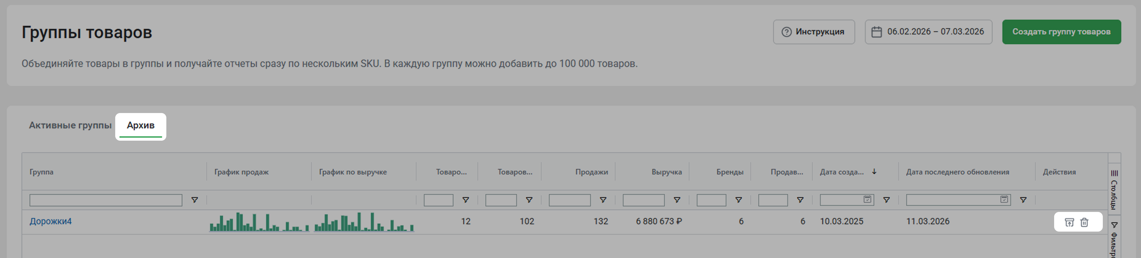Open calendar picker in creation date filter
Image resolution: width=1141 pixels, height=258 pixels.
[867, 200]
